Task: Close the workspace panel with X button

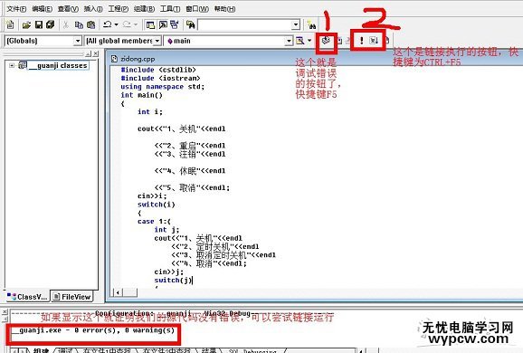Action: (x=96, y=53)
